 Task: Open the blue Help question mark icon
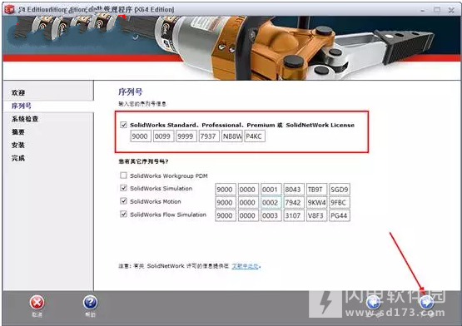pyautogui.click(x=90, y=302)
